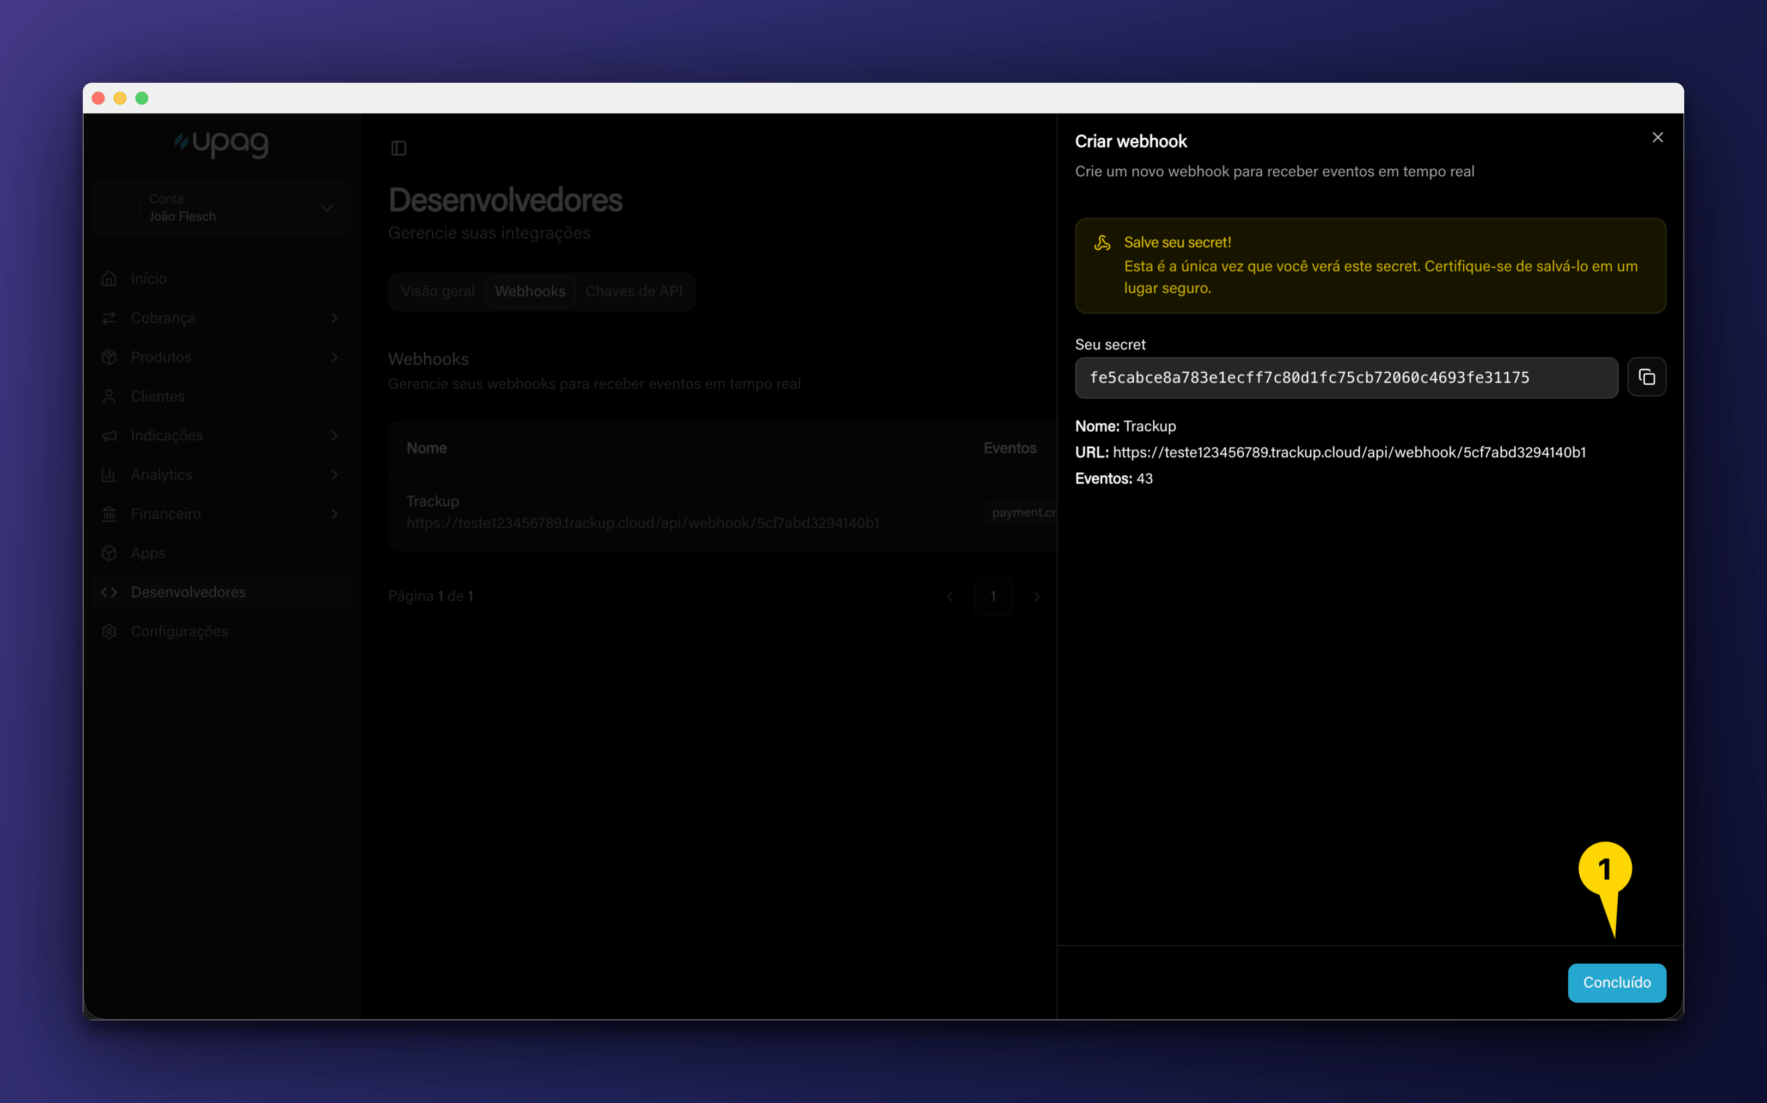Click the Eventos: 43 line
1767x1103 pixels.
1114,478
